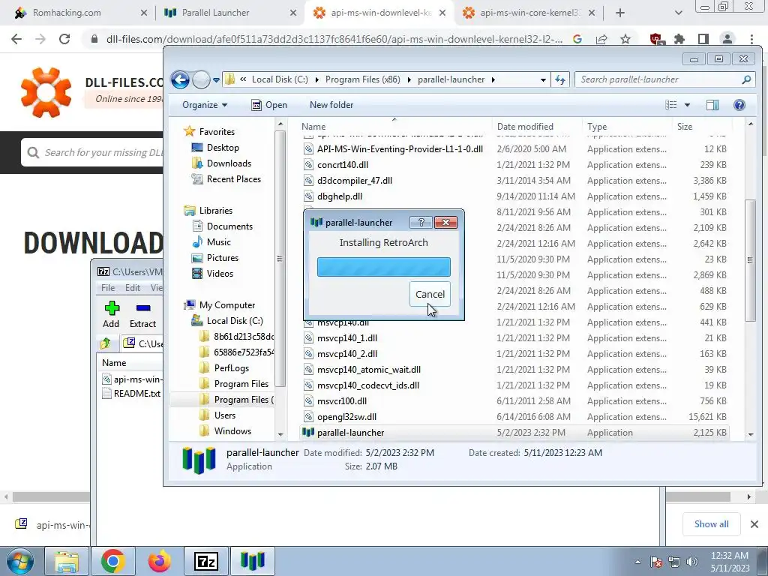
Task: Select PerfLogs folder in tree
Action: [224, 367]
